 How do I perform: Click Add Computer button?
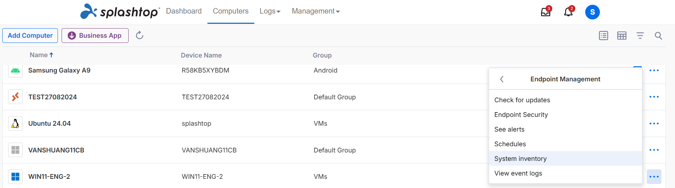tap(30, 36)
